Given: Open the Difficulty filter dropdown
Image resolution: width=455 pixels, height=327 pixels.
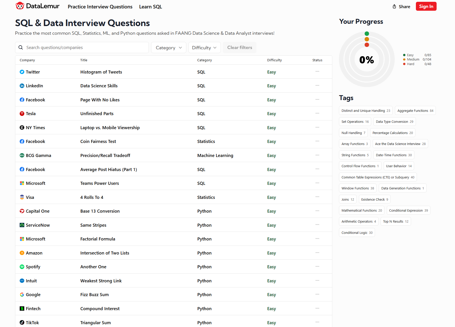Looking at the screenshot, I should coord(204,47).
